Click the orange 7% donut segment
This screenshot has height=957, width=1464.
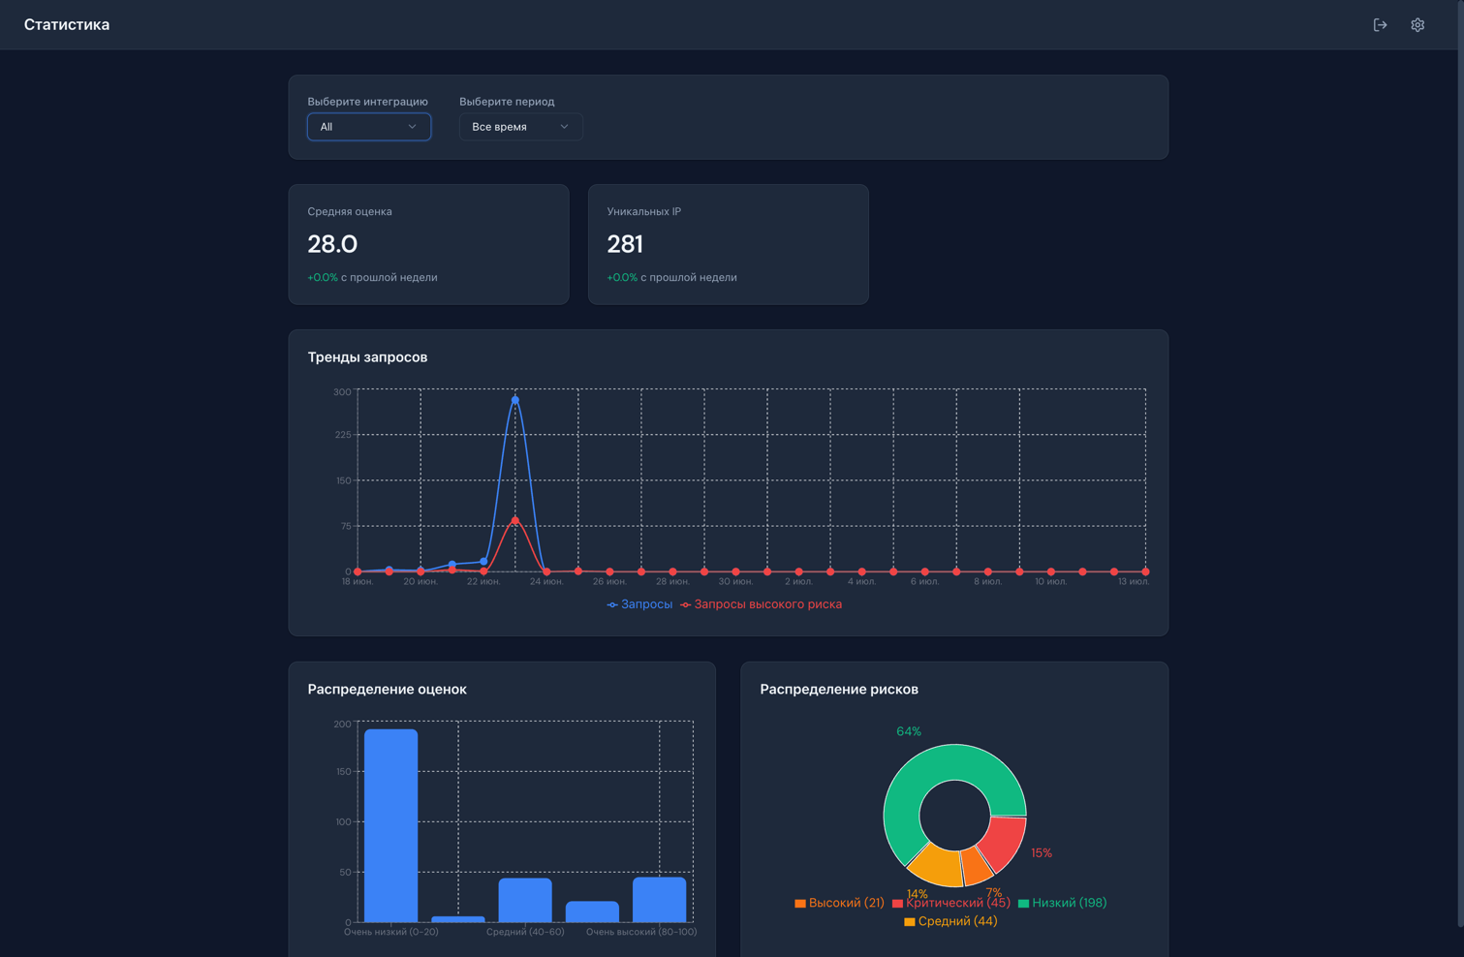[x=977, y=866]
